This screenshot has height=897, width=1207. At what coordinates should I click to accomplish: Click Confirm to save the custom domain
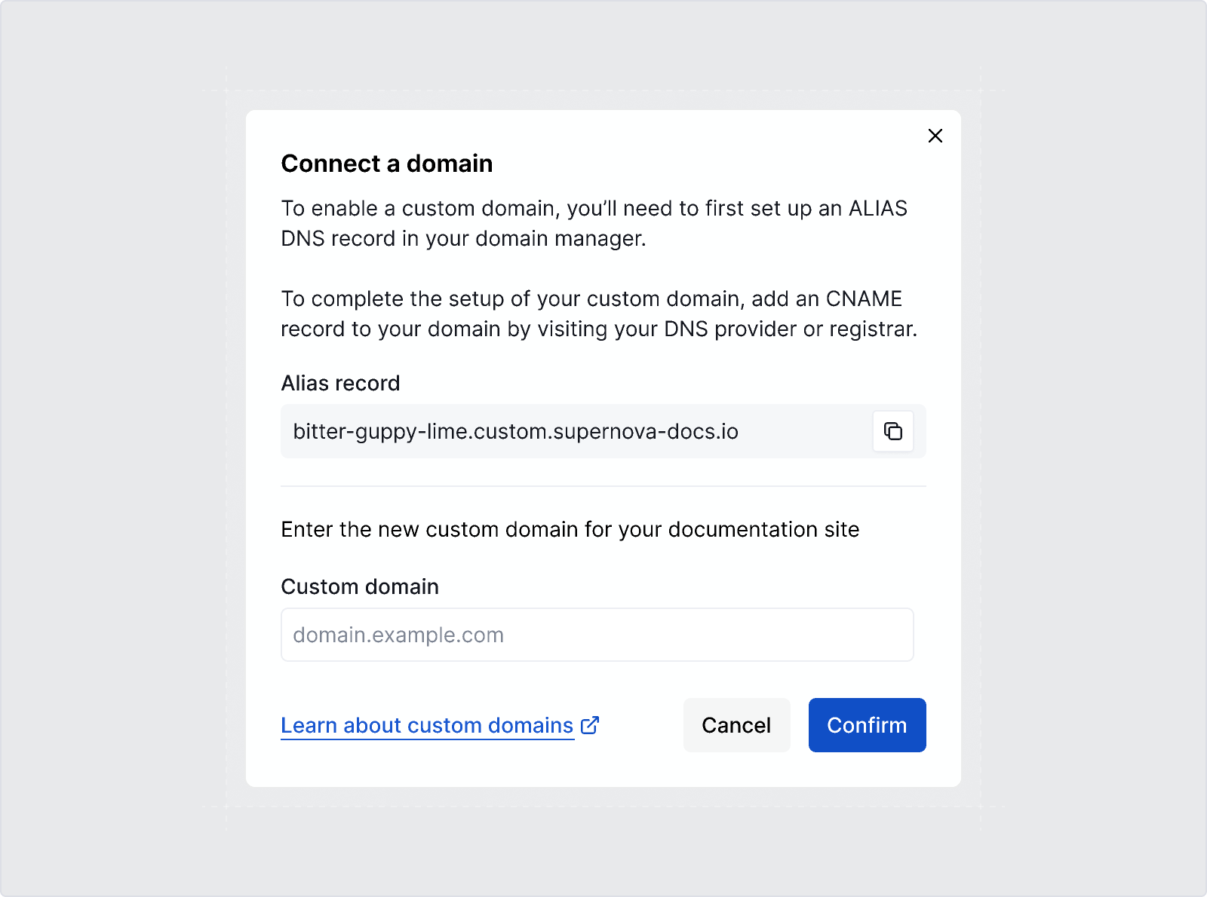click(867, 724)
